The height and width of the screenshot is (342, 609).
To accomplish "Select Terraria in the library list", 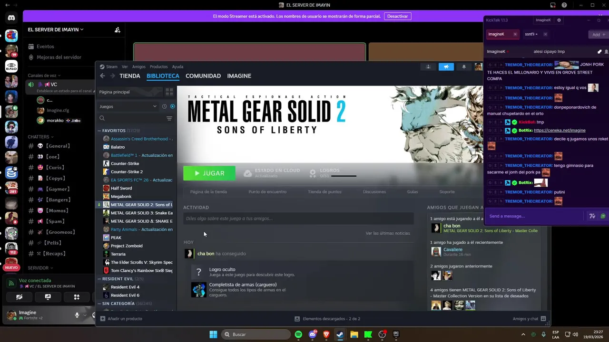I will (118, 254).
